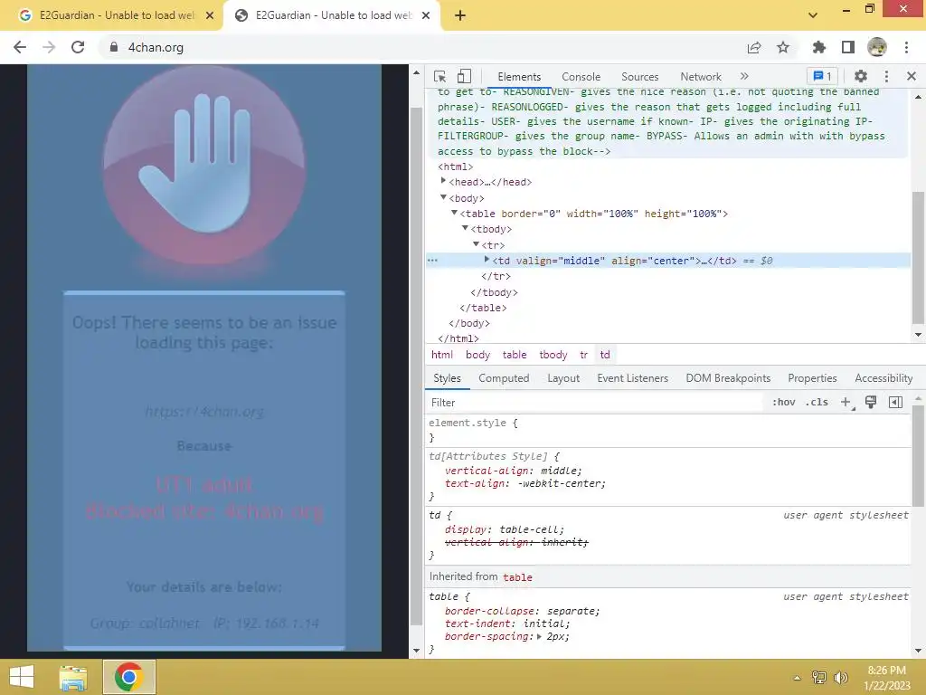The image size is (926, 695).
Task: Bookmark this page star icon
Action: point(783,47)
